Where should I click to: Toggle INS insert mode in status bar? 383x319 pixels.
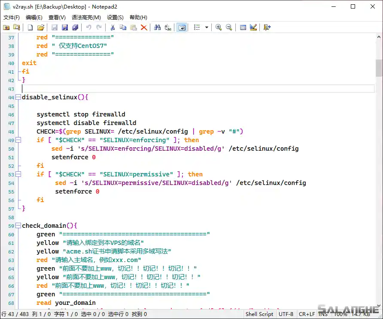323,314
